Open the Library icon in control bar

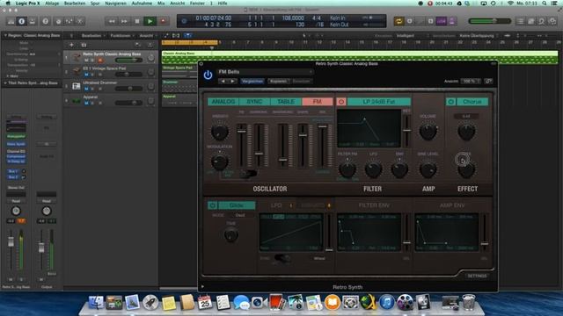11,21
